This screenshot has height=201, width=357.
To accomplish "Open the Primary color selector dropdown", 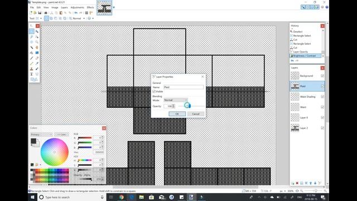I will pyautogui.click(x=41, y=135).
